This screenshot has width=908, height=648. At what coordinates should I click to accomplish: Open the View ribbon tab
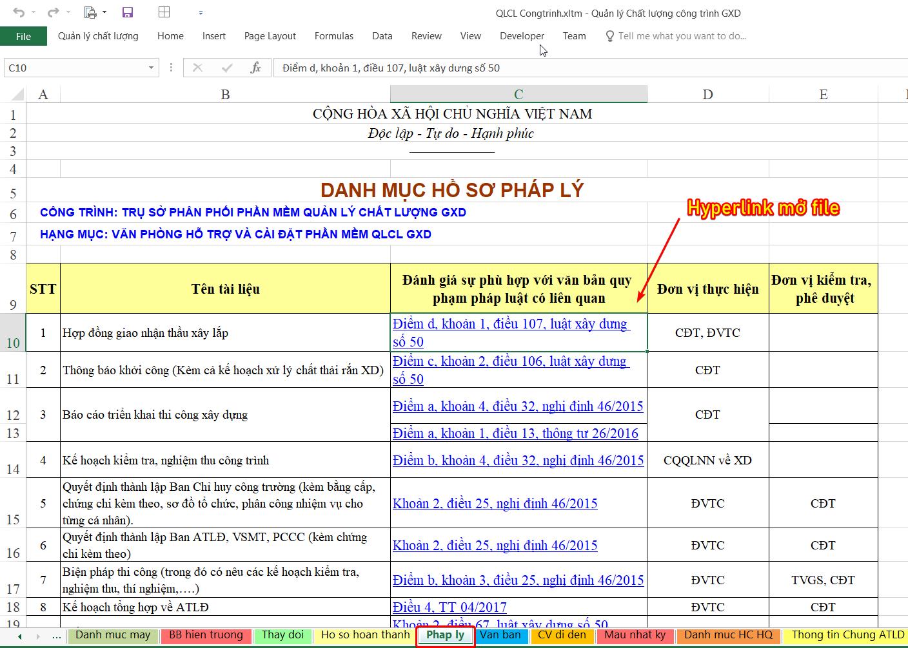tap(471, 36)
